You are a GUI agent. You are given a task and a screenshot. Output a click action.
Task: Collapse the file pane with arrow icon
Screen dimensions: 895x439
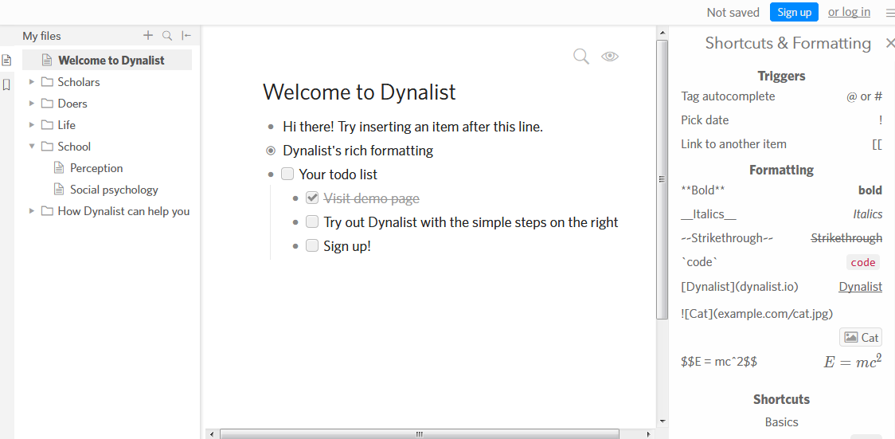(x=186, y=35)
